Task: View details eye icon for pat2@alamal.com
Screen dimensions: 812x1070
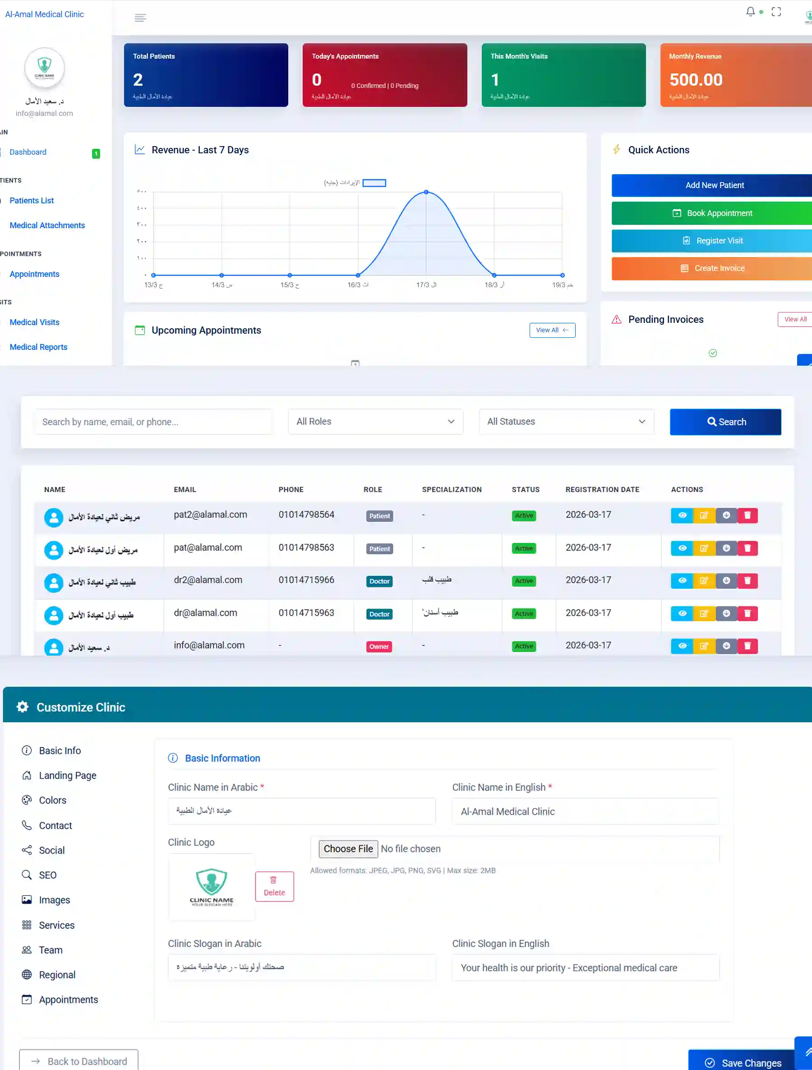Action: [x=682, y=516]
